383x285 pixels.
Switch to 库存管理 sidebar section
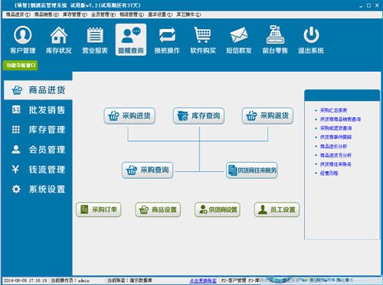[38, 130]
